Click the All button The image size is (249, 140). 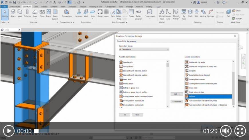125,115
